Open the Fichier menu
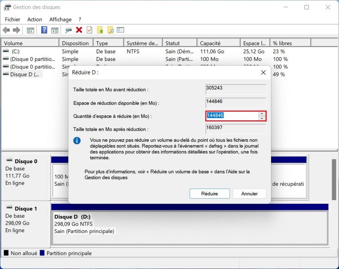The width and height of the screenshot is (339, 269). pyautogui.click(x=12, y=19)
